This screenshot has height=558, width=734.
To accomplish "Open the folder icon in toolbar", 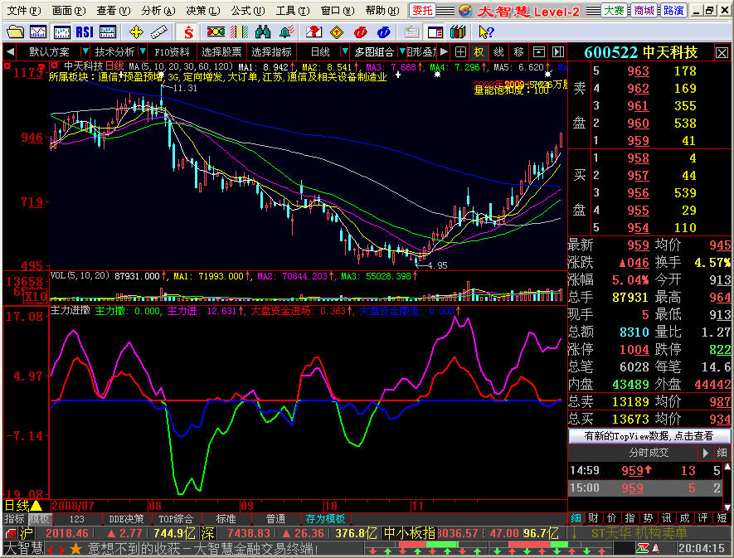I will [x=15, y=32].
